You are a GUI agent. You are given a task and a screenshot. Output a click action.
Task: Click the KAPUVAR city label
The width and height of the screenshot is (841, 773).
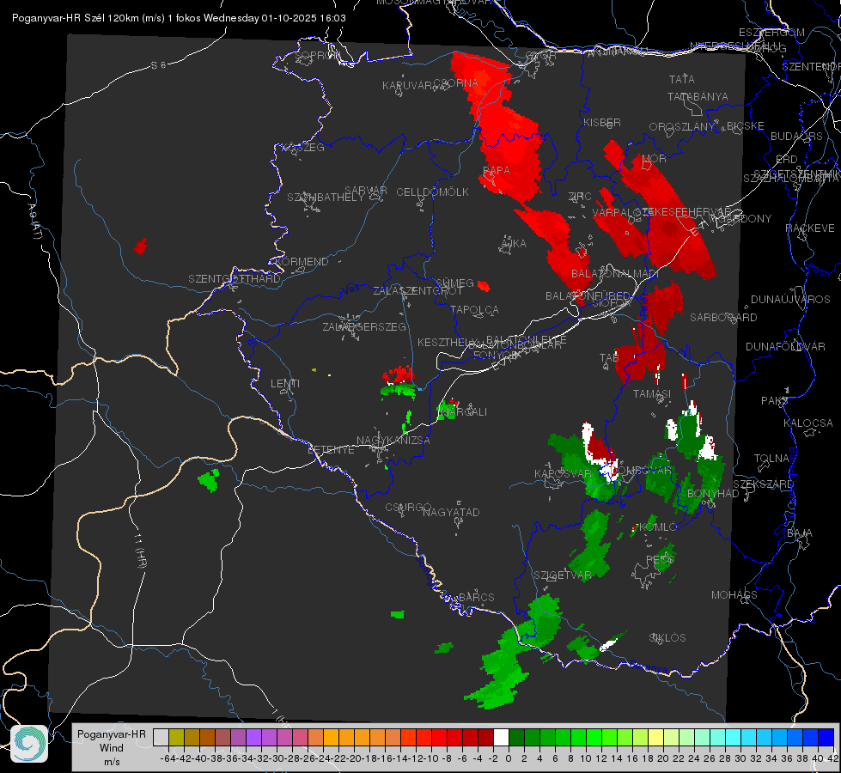407,86
